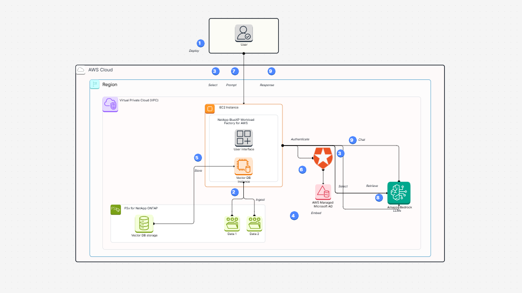The height and width of the screenshot is (293, 522).
Task: Click the AWS Cloud icon
Action: tap(80, 70)
